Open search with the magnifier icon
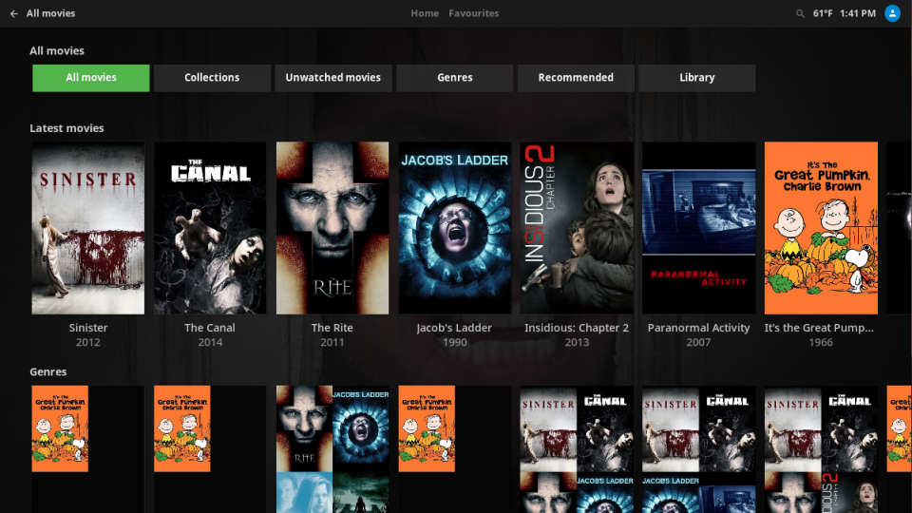The image size is (912, 513). click(800, 13)
